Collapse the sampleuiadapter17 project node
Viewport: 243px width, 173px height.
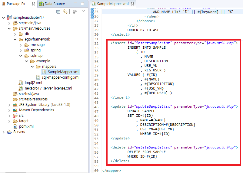coord(3,18)
